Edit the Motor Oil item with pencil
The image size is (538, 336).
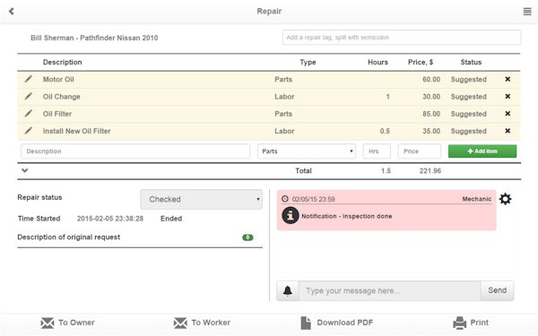click(29, 79)
